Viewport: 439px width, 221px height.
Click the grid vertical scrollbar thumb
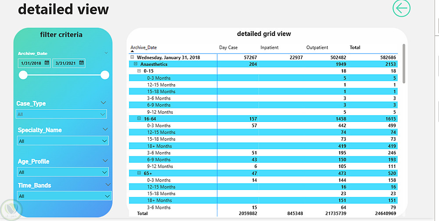click(404, 64)
